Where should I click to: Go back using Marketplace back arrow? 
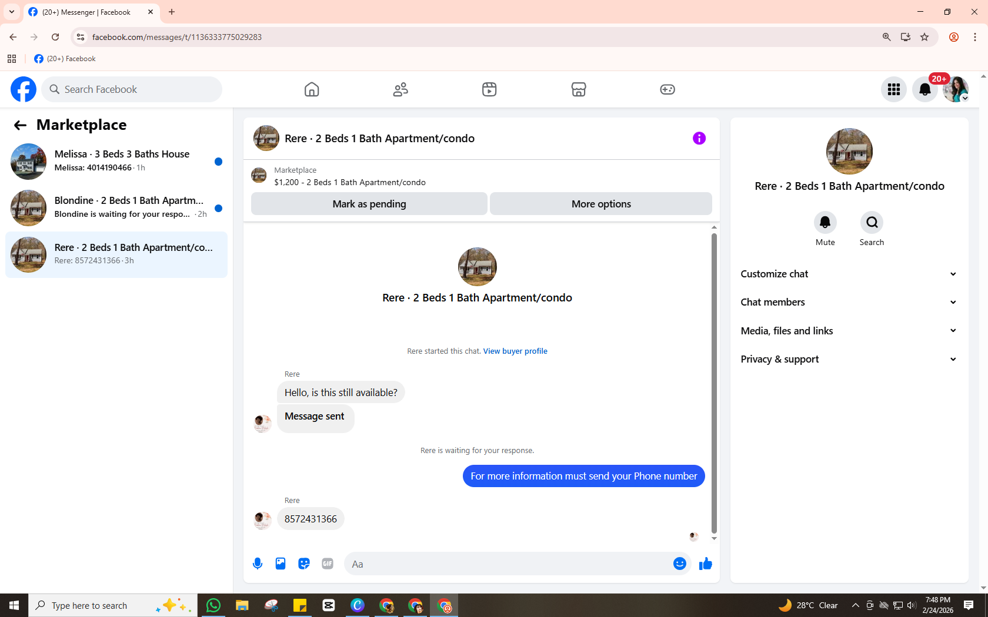[20, 125]
